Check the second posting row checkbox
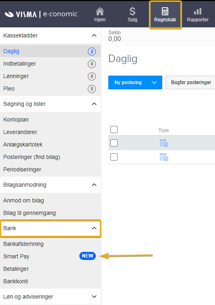Screen dimensions: 215x305 click(114, 157)
